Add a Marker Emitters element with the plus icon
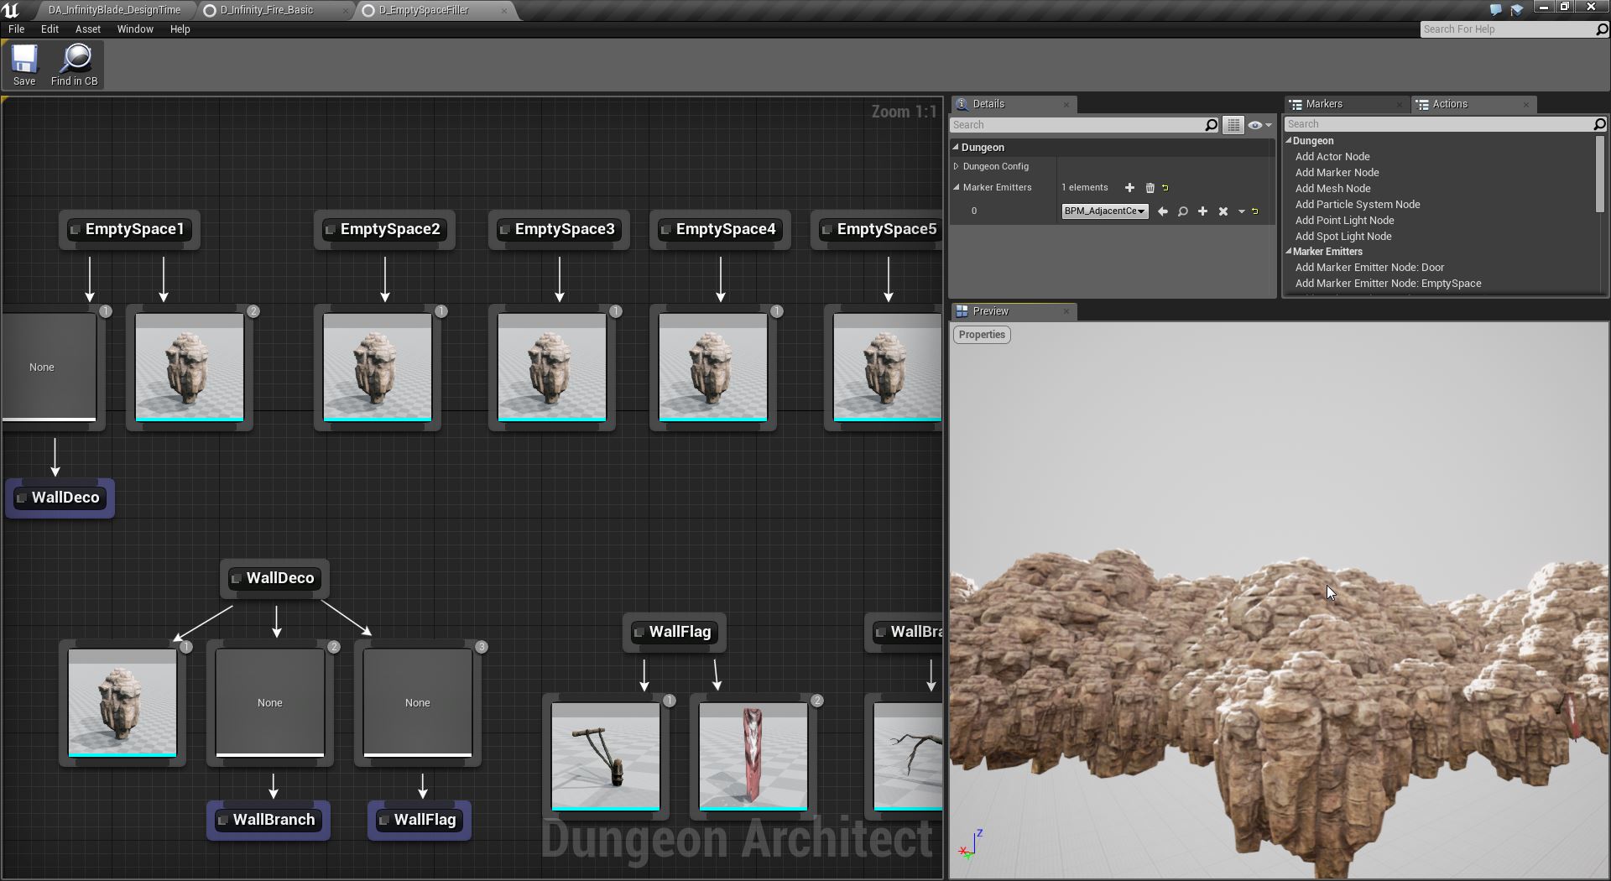The height and width of the screenshot is (881, 1611). (x=1129, y=188)
